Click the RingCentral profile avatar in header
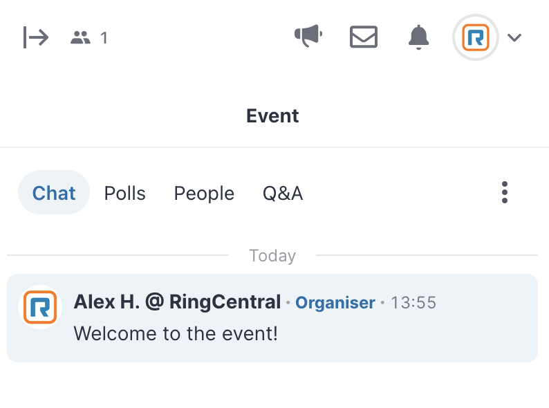The height and width of the screenshot is (408, 549). [x=475, y=37]
